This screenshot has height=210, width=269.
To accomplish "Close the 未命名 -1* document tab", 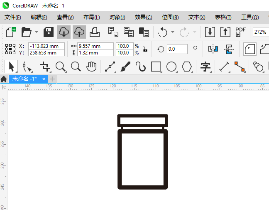I will point(44,79).
